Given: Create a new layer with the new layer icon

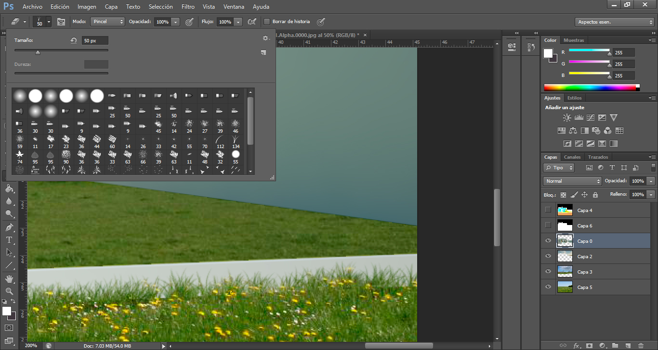Looking at the screenshot, I should point(628,346).
